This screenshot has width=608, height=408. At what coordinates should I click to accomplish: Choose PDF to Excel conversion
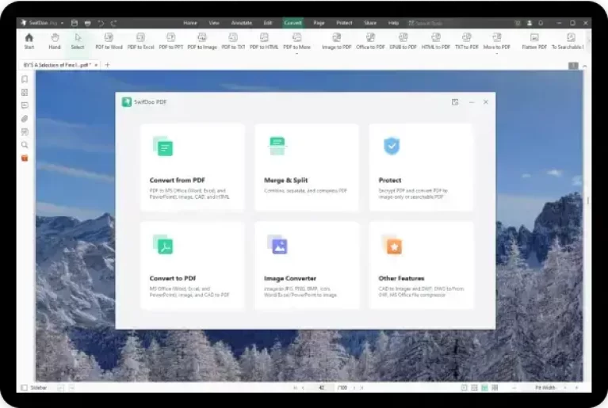141,41
